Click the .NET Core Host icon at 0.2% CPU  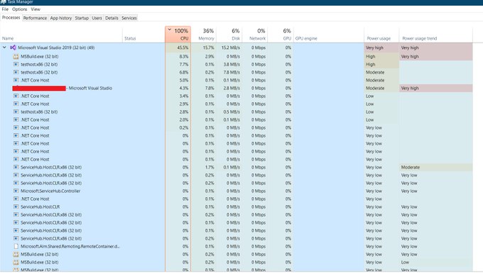pos(16,128)
